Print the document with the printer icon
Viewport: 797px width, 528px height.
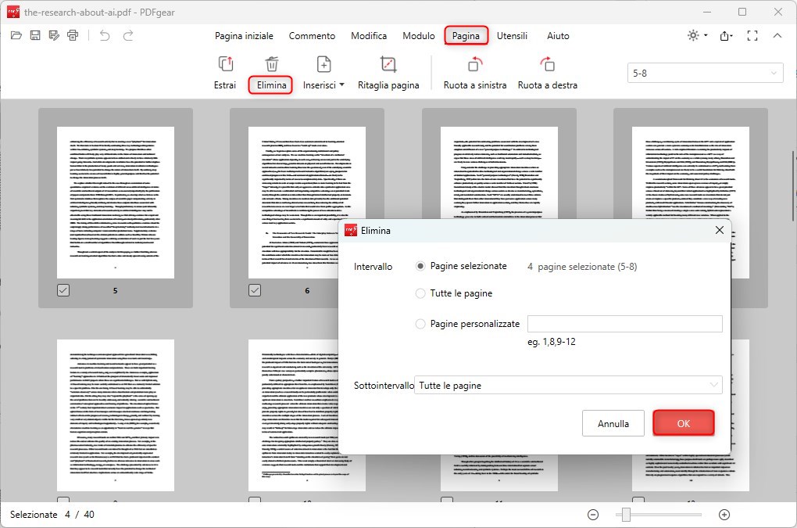72,35
